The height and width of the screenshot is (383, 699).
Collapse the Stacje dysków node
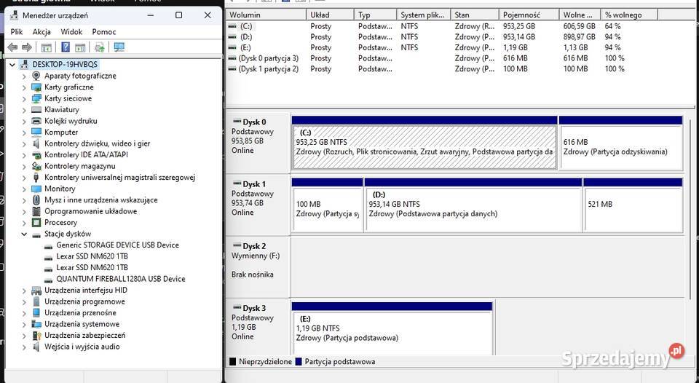pos(24,234)
